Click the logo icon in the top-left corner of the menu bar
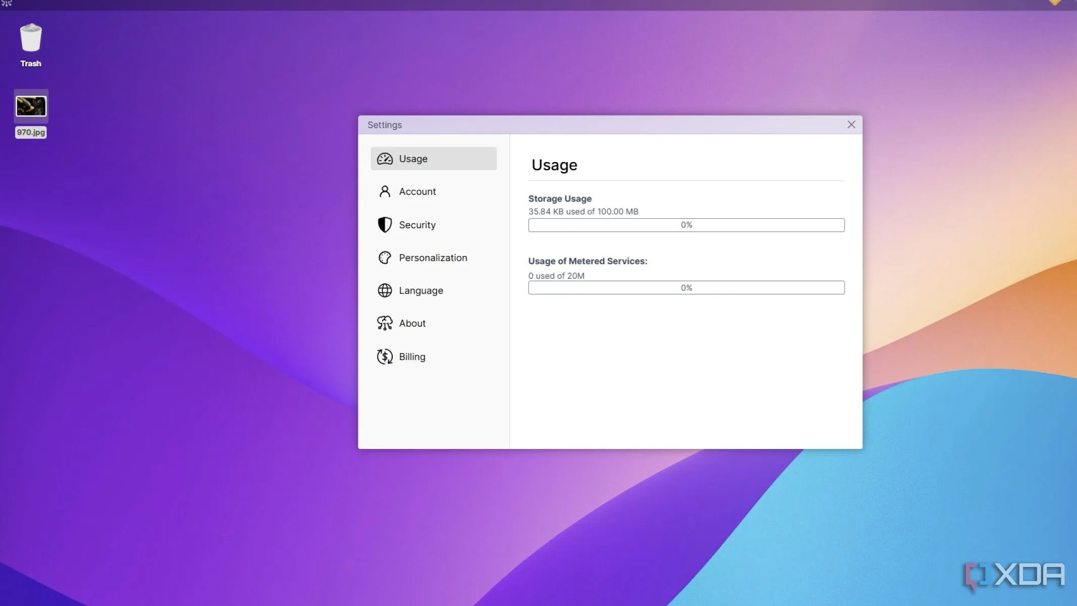Screen dimensions: 1077x606 tap(7, 4)
